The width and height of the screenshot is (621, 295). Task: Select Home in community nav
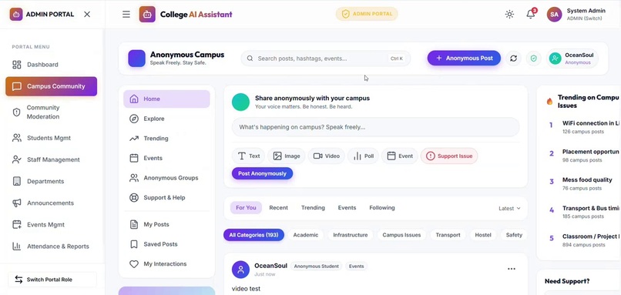[166, 99]
